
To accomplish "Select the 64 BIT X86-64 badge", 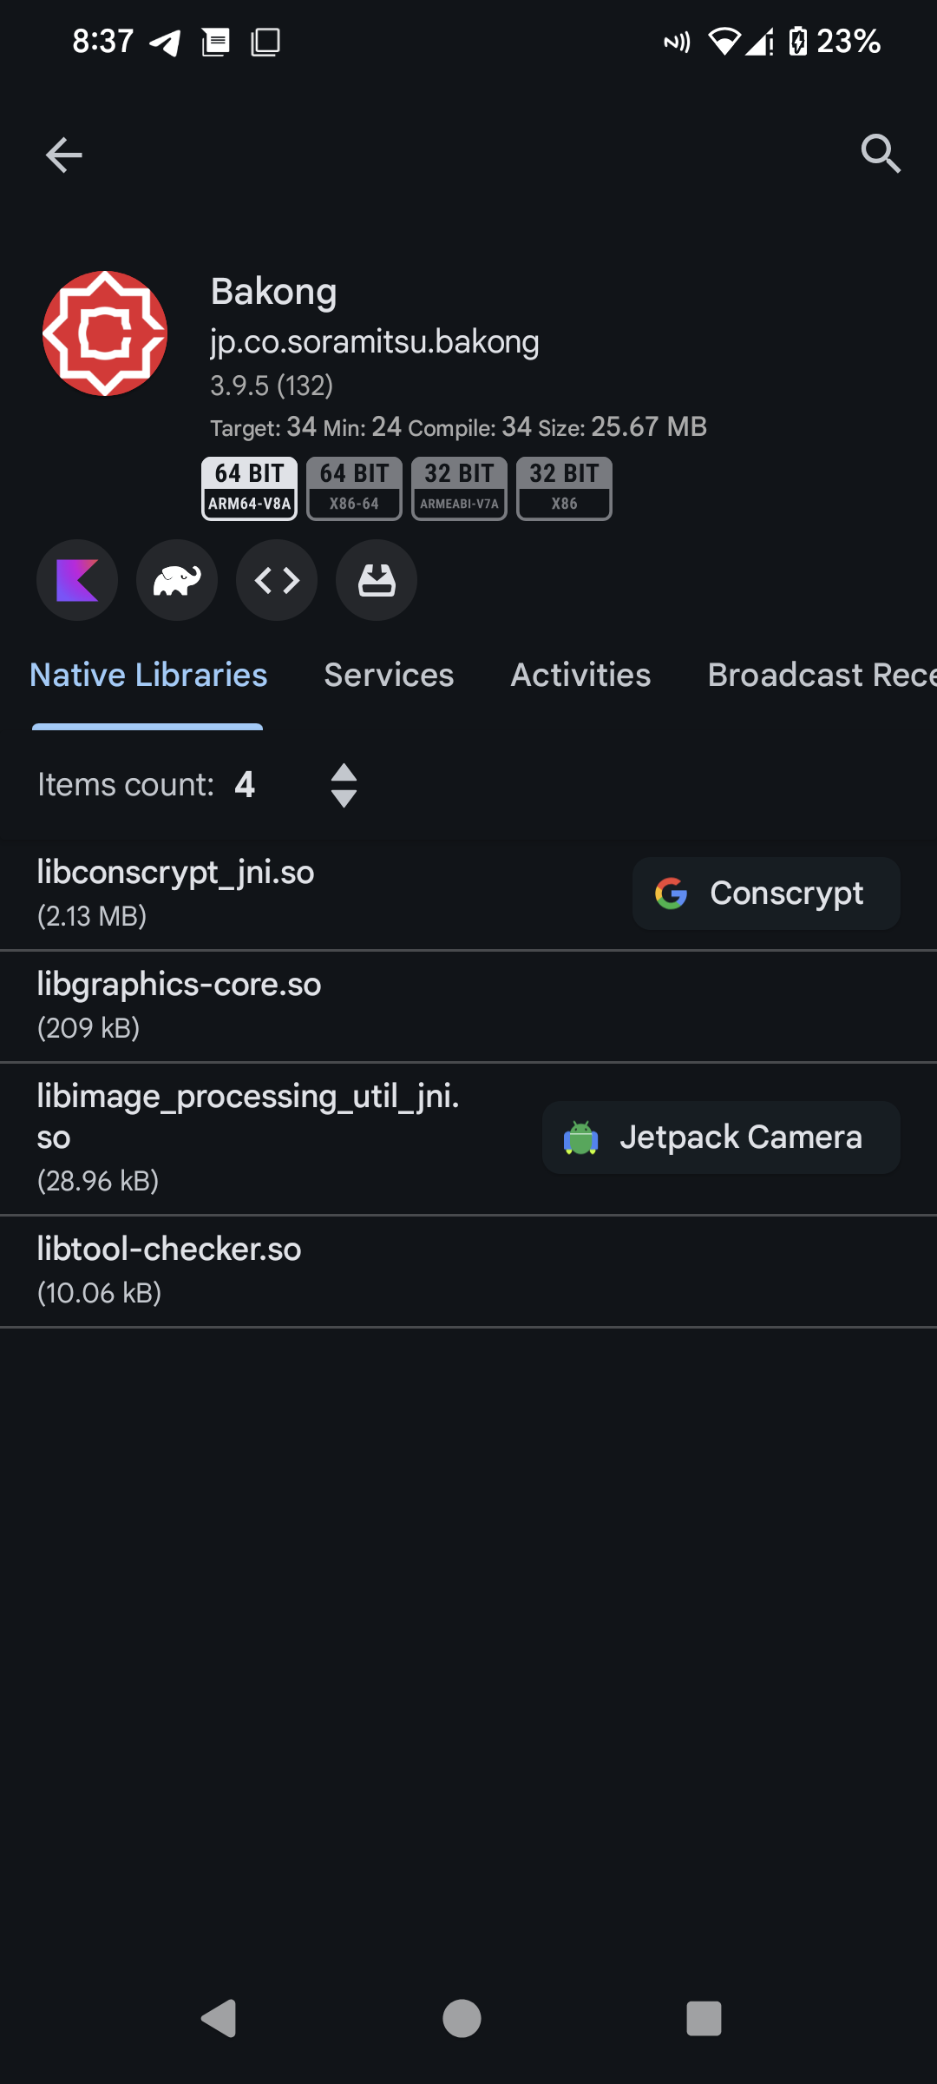I will pyautogui.click(x=354, y=488).
